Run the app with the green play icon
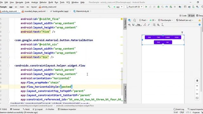 tap(146, 7)
